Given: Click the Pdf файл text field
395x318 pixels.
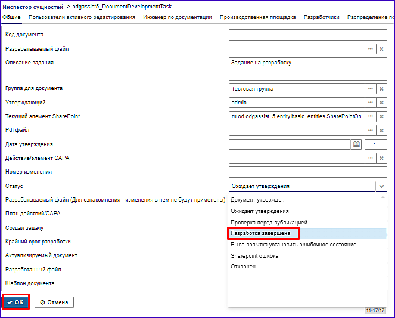Looking at the screenshot, I should [297, 131].
